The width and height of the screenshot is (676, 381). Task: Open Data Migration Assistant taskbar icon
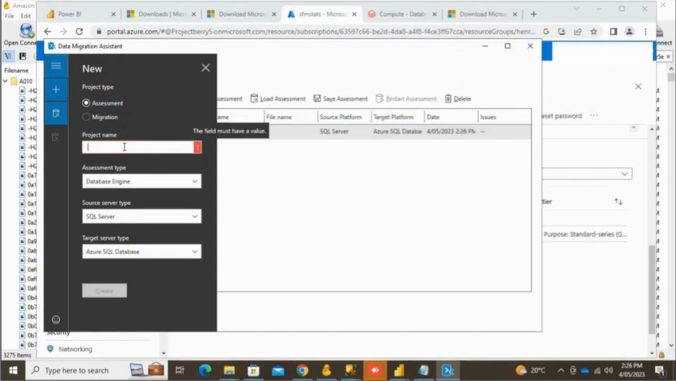[447, 371]
